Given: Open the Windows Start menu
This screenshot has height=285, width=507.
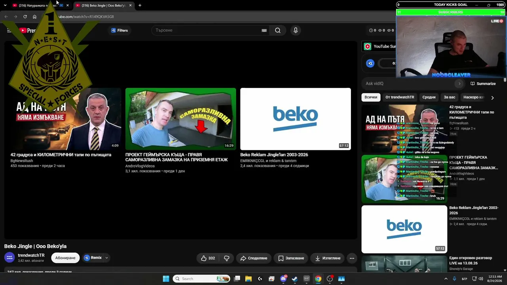Looking at the screenshot, I should (166, 279).
